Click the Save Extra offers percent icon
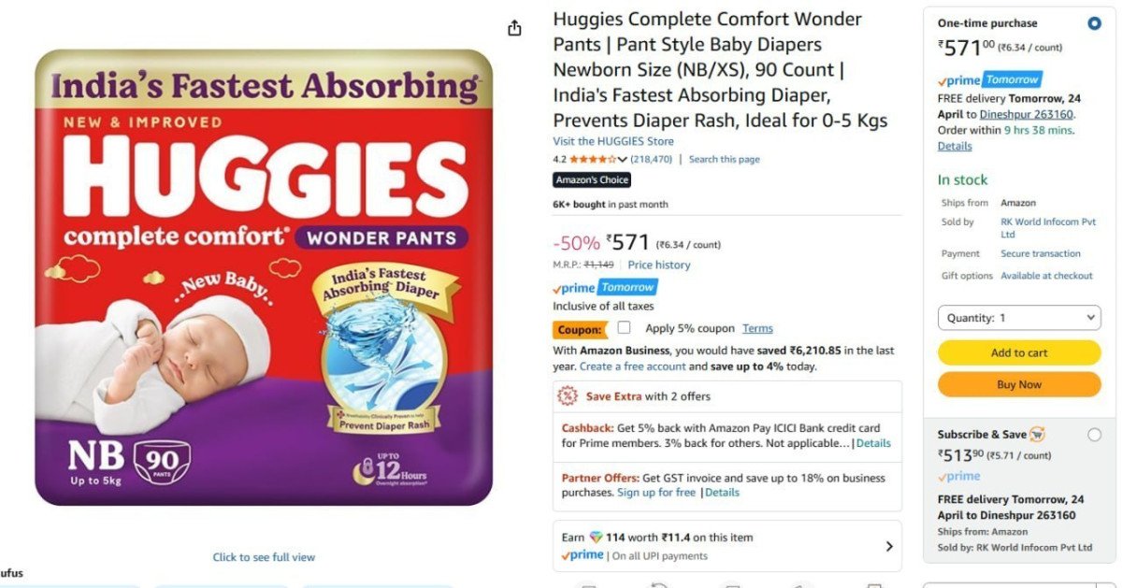Screen dimensions: 1122x588 [x=568, y=396]
